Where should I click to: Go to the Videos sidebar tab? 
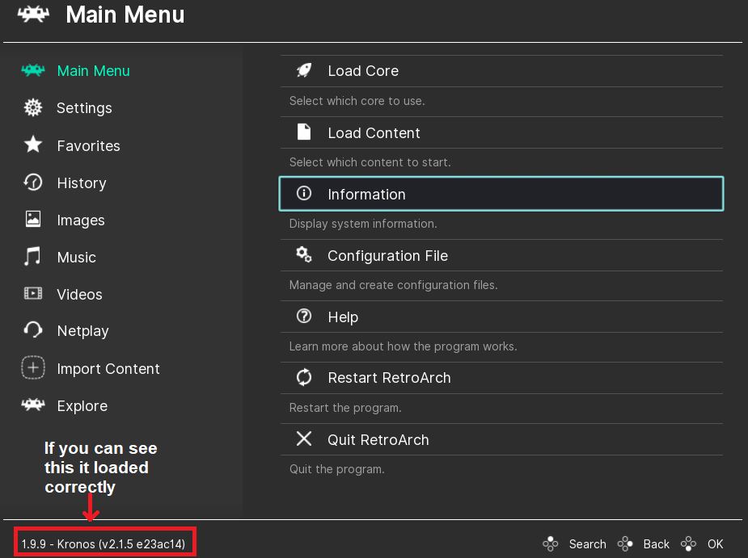point(79,295)
